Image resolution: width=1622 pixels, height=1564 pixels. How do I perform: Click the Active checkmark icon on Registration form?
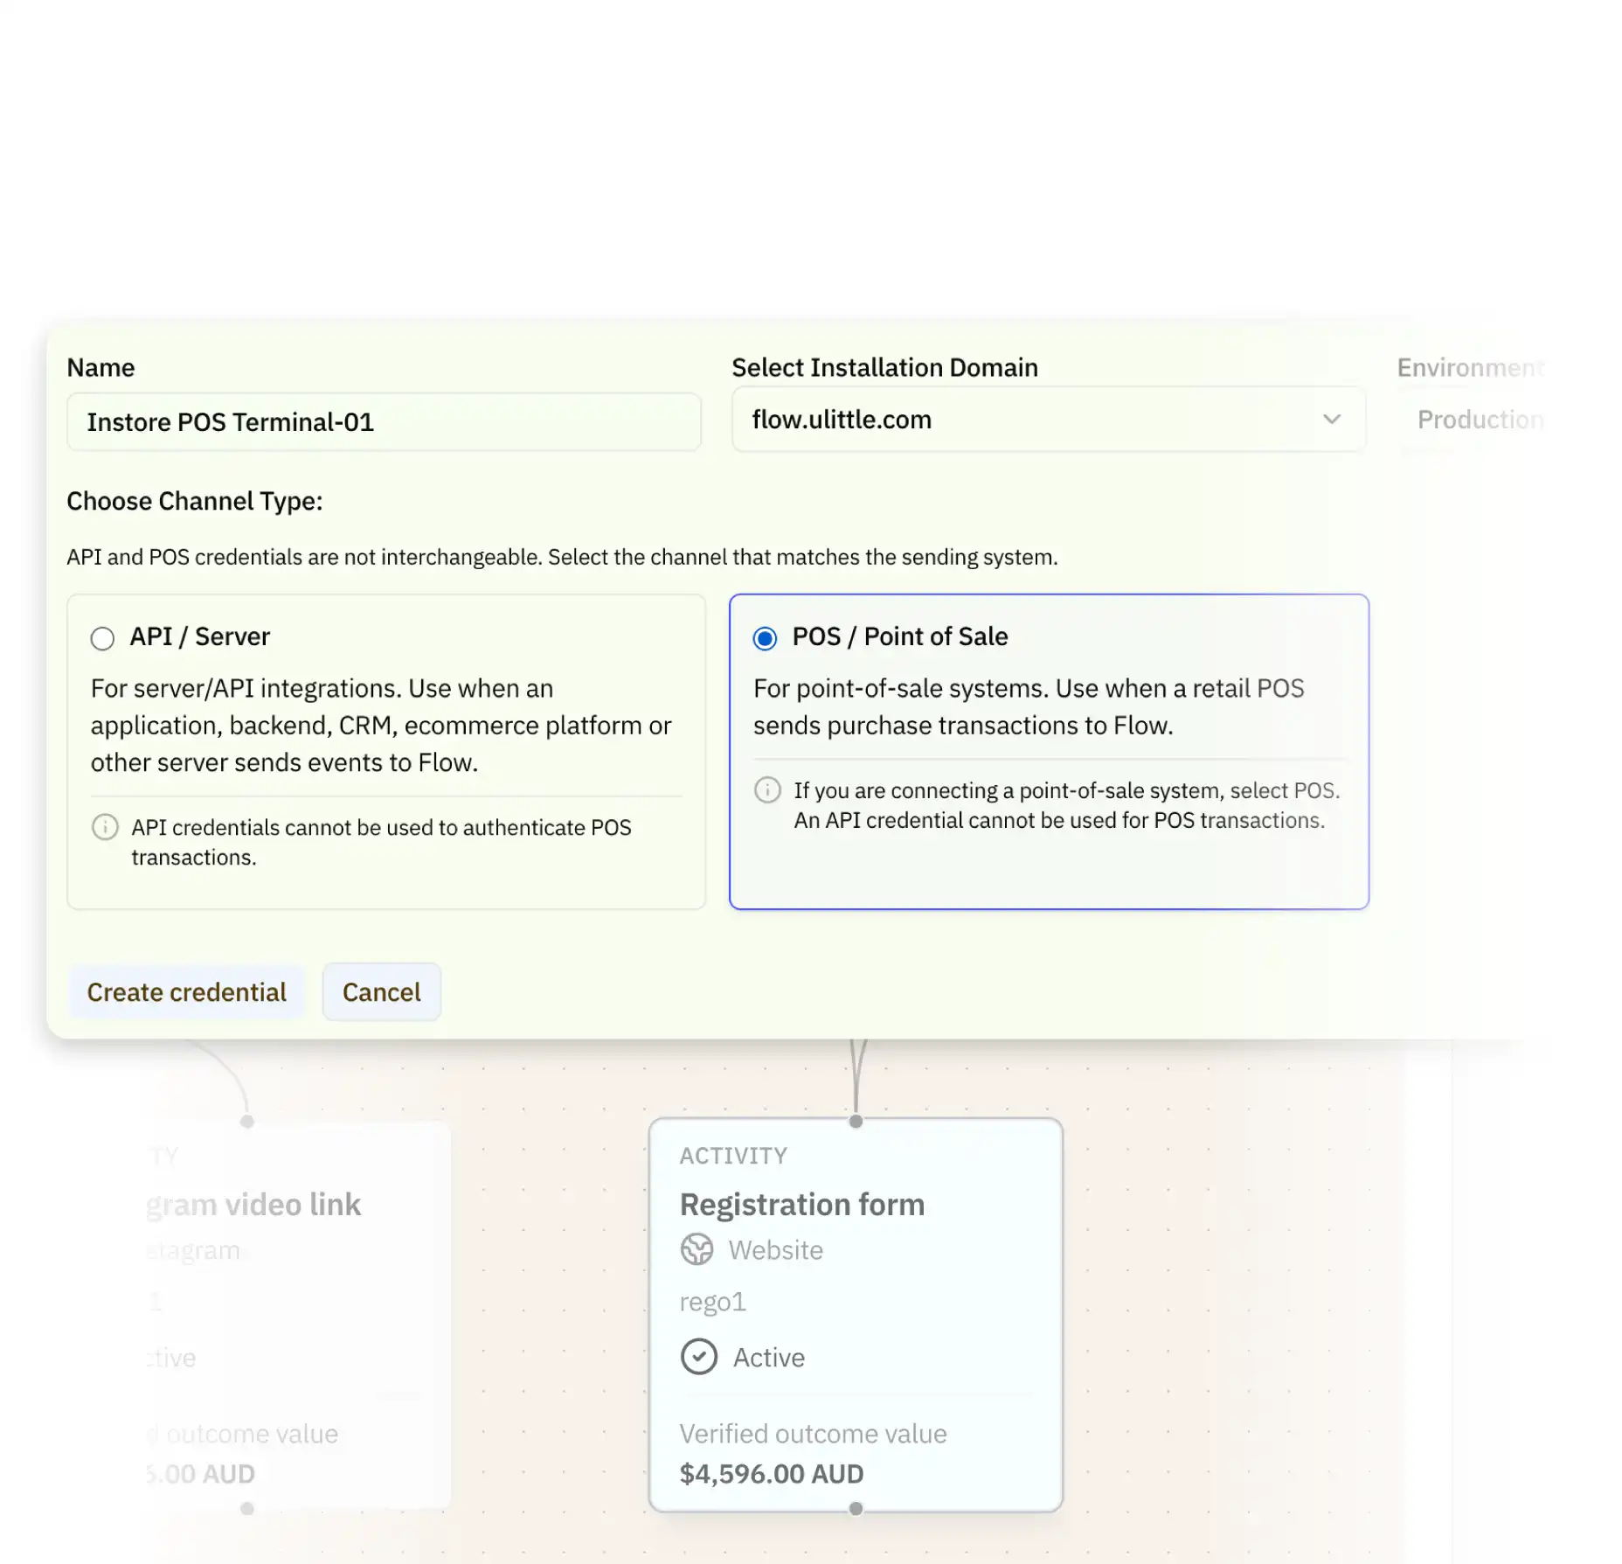[698, 1357]
